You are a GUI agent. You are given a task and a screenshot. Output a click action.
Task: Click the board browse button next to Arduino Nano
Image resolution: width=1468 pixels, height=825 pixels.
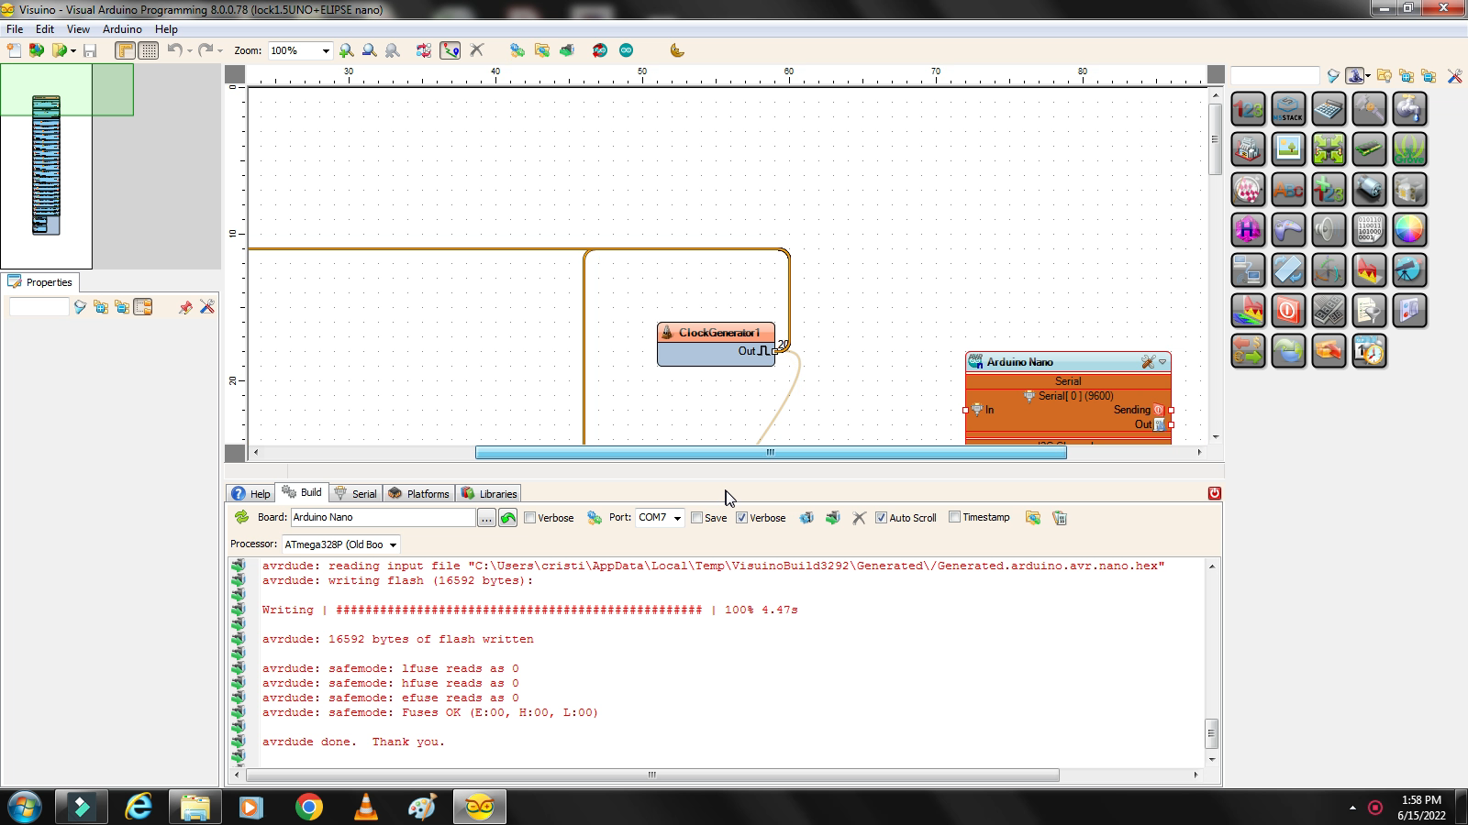(x=486, y=518)
